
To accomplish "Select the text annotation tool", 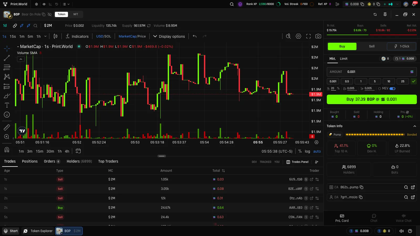I will tap(7, 105).
